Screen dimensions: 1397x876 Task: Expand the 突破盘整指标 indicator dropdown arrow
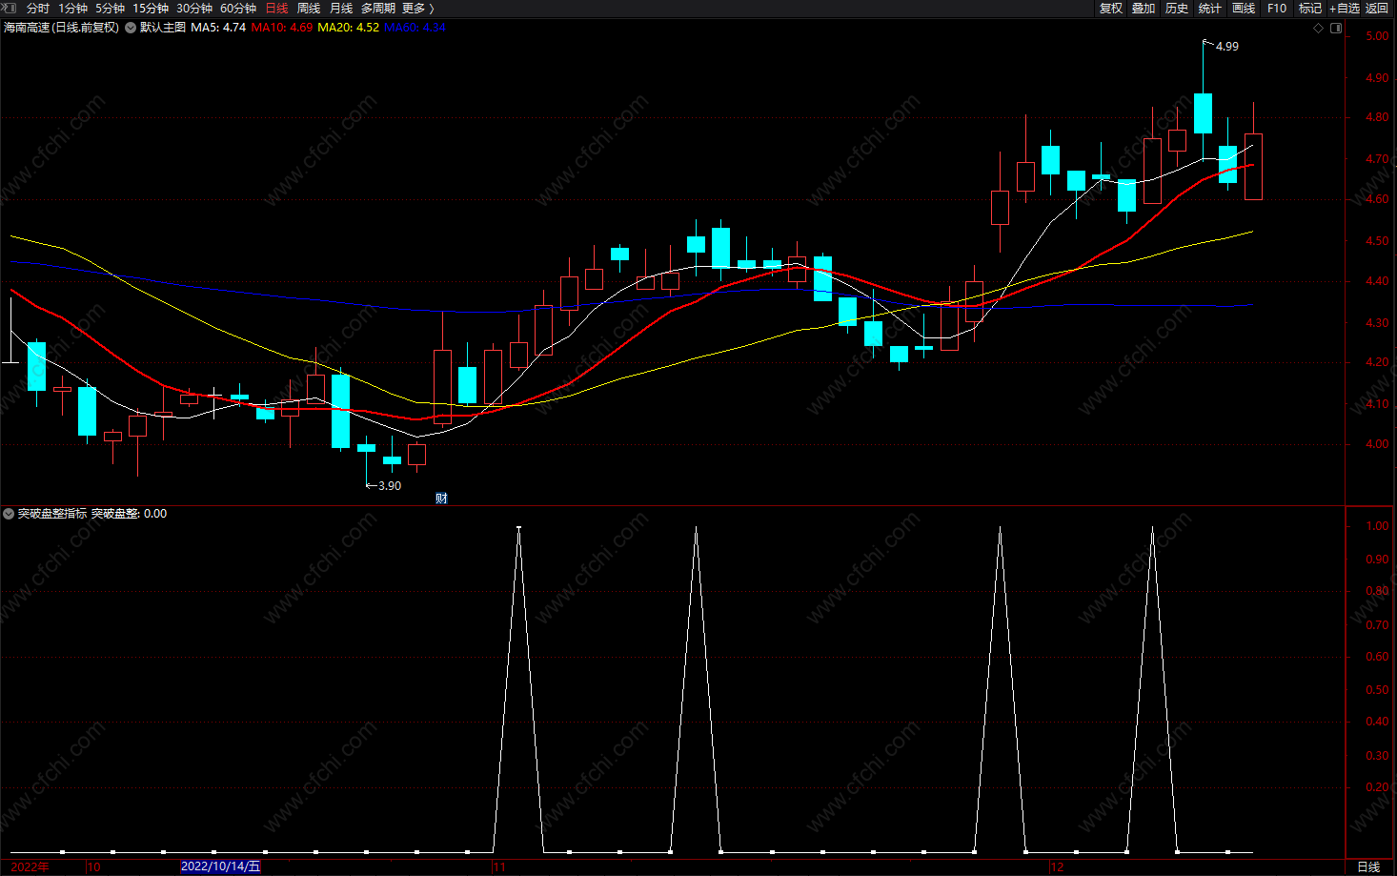(9, 514)
